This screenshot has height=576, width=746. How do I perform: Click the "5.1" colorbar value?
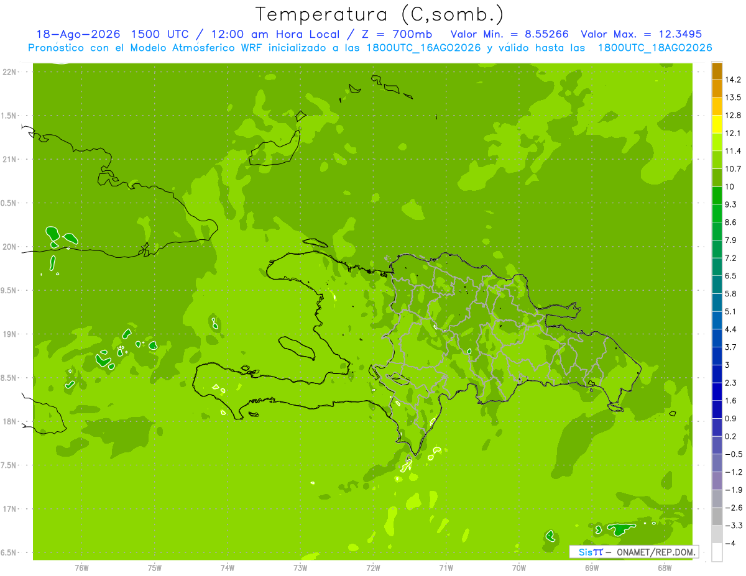click(732, 312)
